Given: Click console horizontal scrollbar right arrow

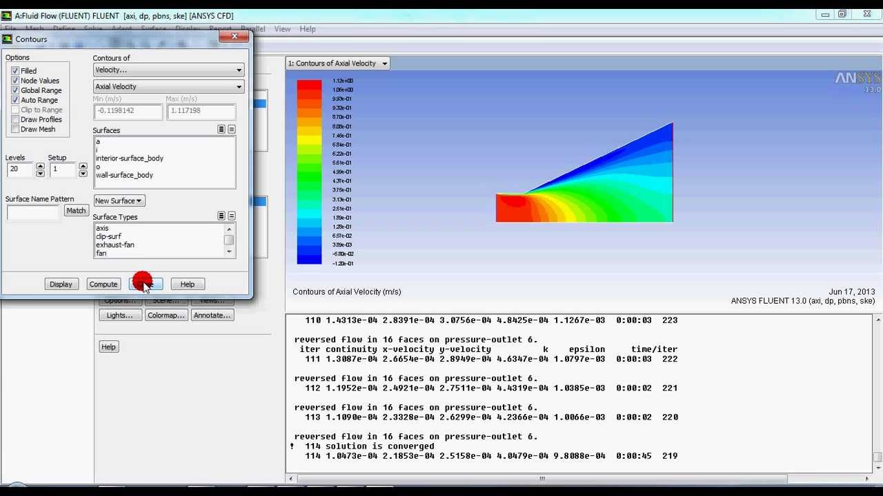Looking at the screenshot, I should (x=868, y=479).
